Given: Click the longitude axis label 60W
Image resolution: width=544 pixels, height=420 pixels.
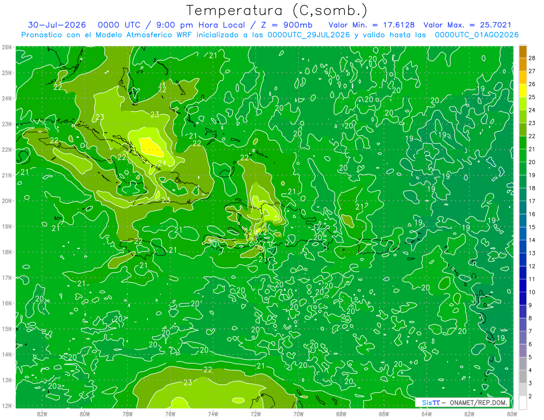Looking at the screenshot, I should coord(512,414).
